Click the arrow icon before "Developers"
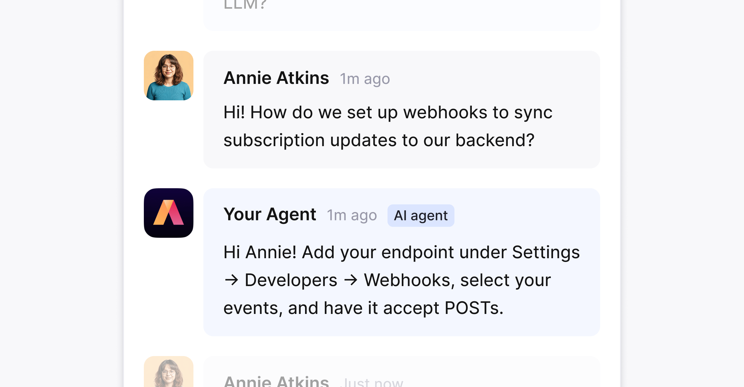The width and height of the screenshot is (744, 387). coord(232,280)
